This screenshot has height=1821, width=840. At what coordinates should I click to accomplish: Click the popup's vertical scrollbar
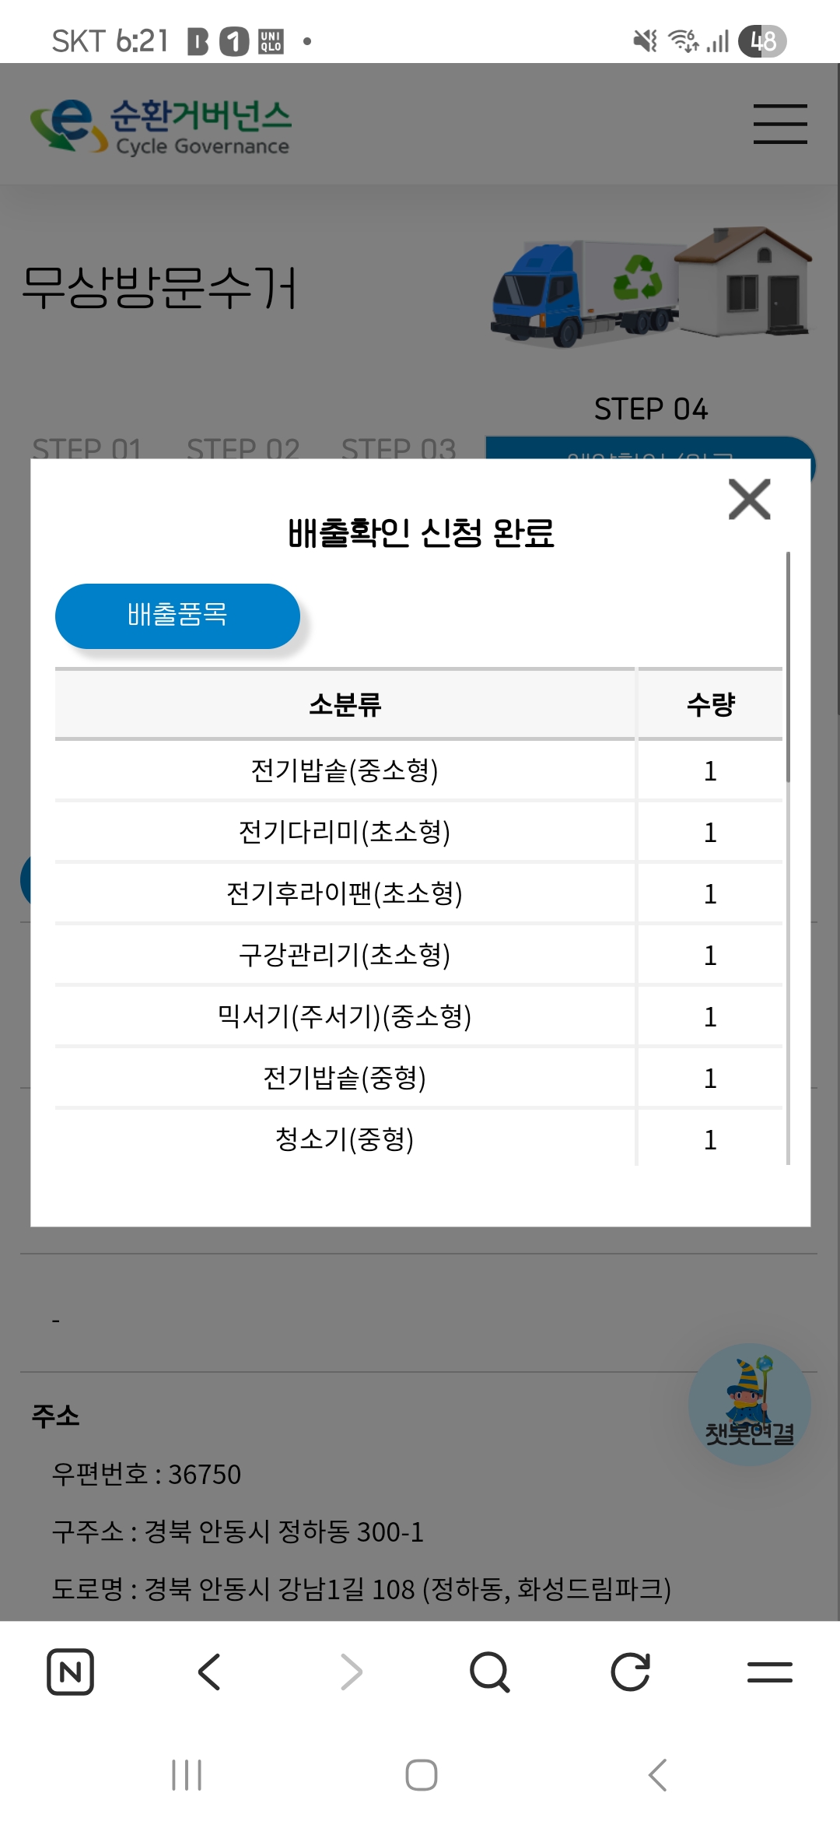[x=788, y=666]
